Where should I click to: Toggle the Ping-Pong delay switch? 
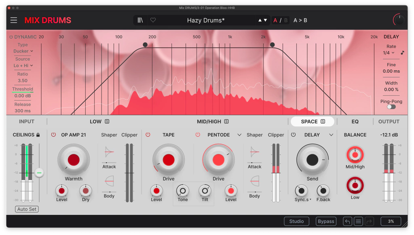click(391, 107)
